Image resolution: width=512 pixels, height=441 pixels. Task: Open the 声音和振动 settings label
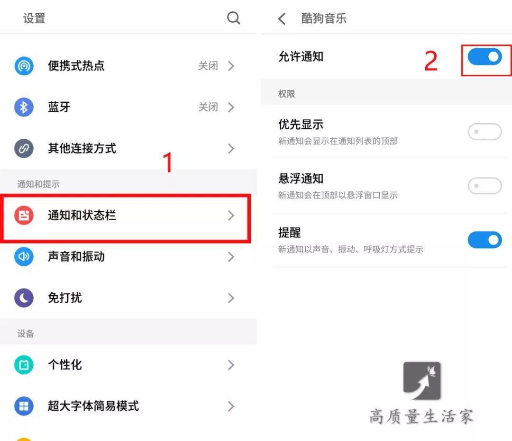pyautogui.click(x=76, y=257)
